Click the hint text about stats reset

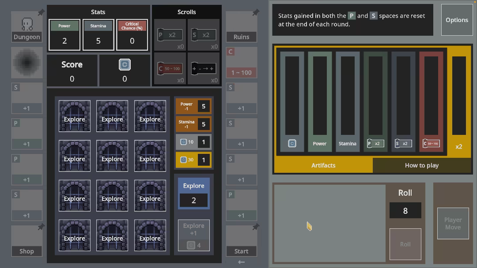(352, 20)
